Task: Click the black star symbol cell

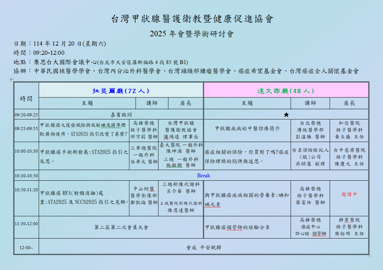Action: tap(286, 115)
